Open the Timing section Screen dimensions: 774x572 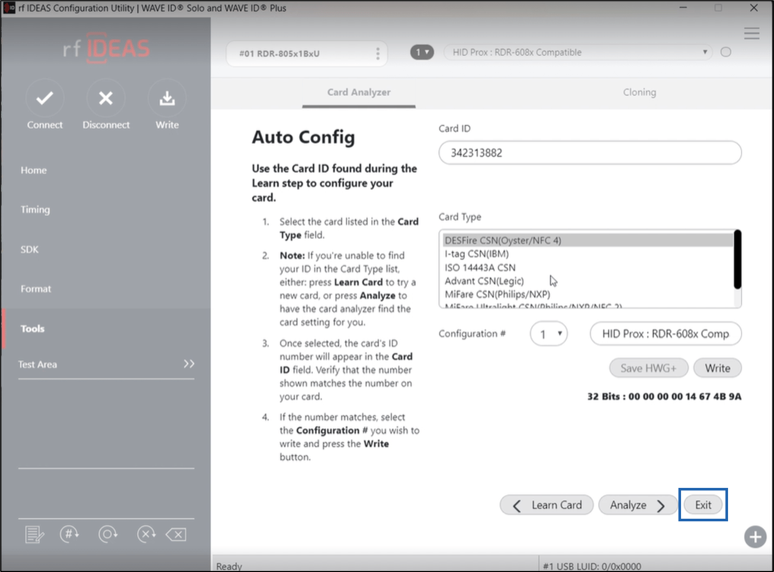35,209
